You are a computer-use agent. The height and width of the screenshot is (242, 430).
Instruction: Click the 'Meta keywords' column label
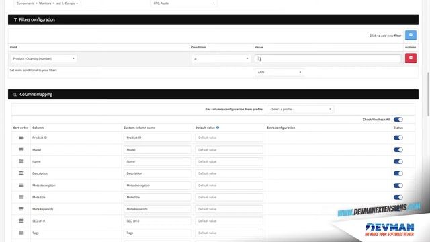click(43, 209)
